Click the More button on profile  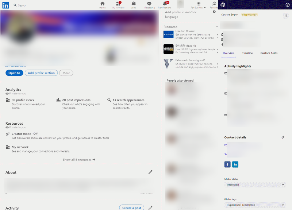click(66, 73)
